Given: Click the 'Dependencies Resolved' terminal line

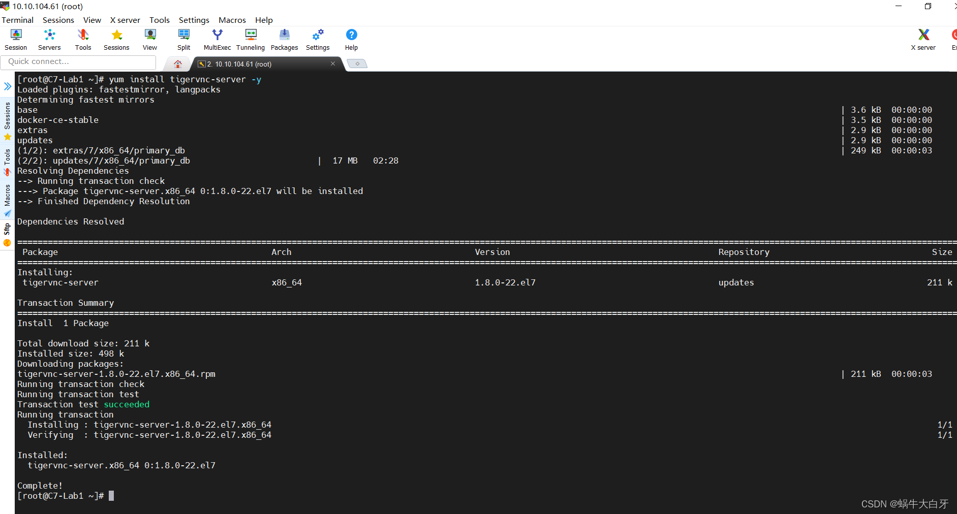Looking at the screenshot, I should click(71, 221).
